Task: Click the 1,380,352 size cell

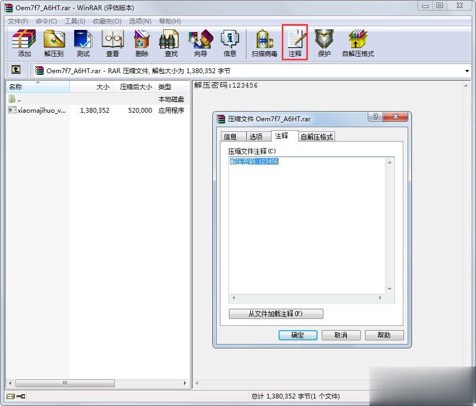Action: pos(94,110)
